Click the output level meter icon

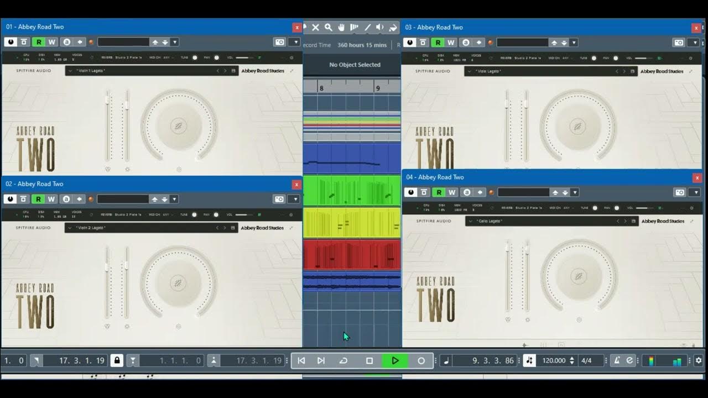point(677,361)
